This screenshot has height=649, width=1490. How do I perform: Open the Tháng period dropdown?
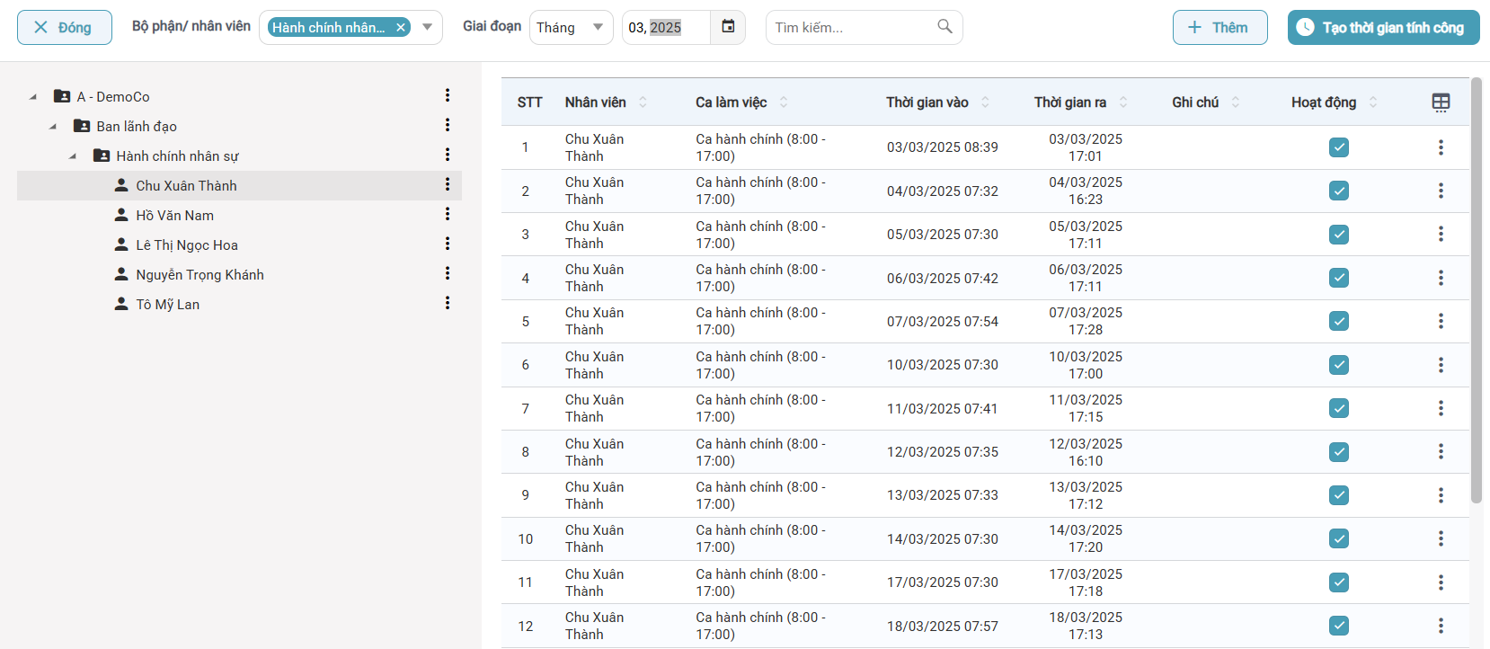(571, 28)
